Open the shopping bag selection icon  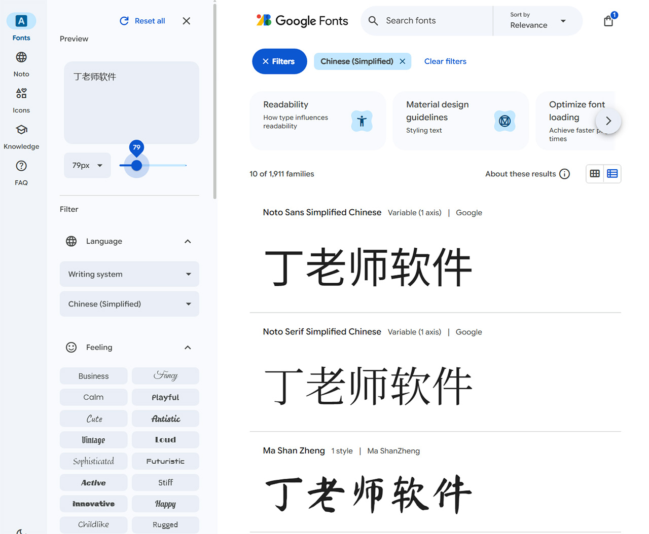click(x=608, y=21)
